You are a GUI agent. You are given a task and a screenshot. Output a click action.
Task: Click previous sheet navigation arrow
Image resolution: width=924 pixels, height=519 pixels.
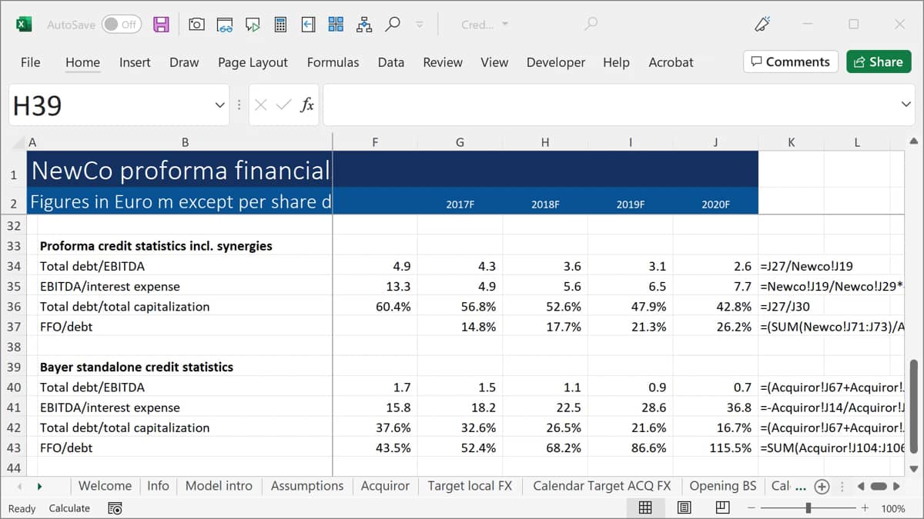[x=19, y=486]
